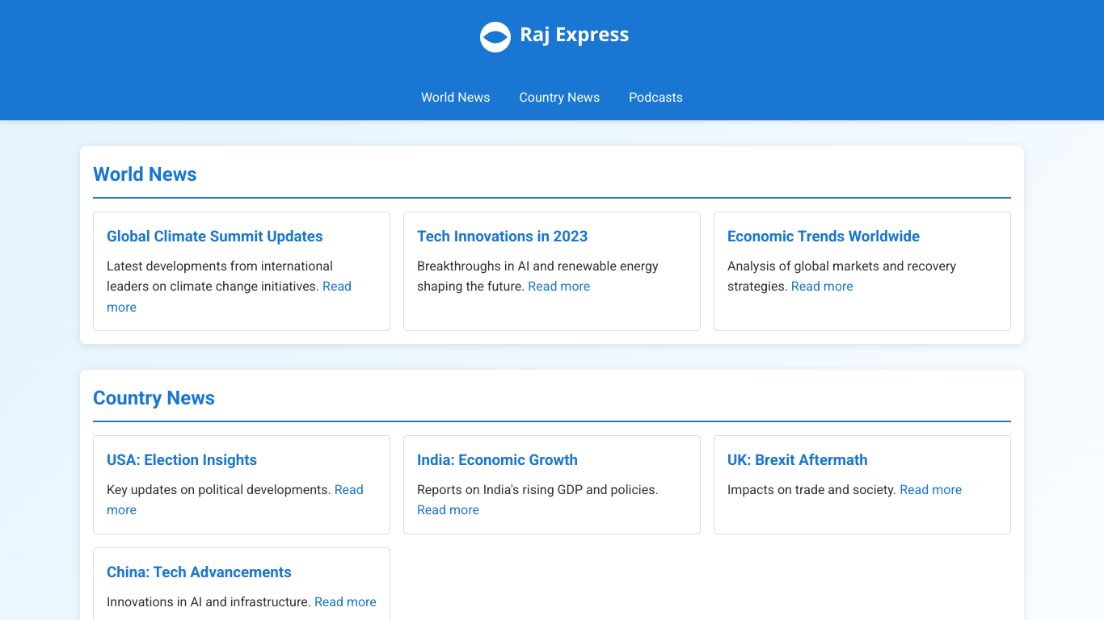Open USA: Election Insights headline
Image resolution: width=1104 pixels, height=620 pixels.
182,460
